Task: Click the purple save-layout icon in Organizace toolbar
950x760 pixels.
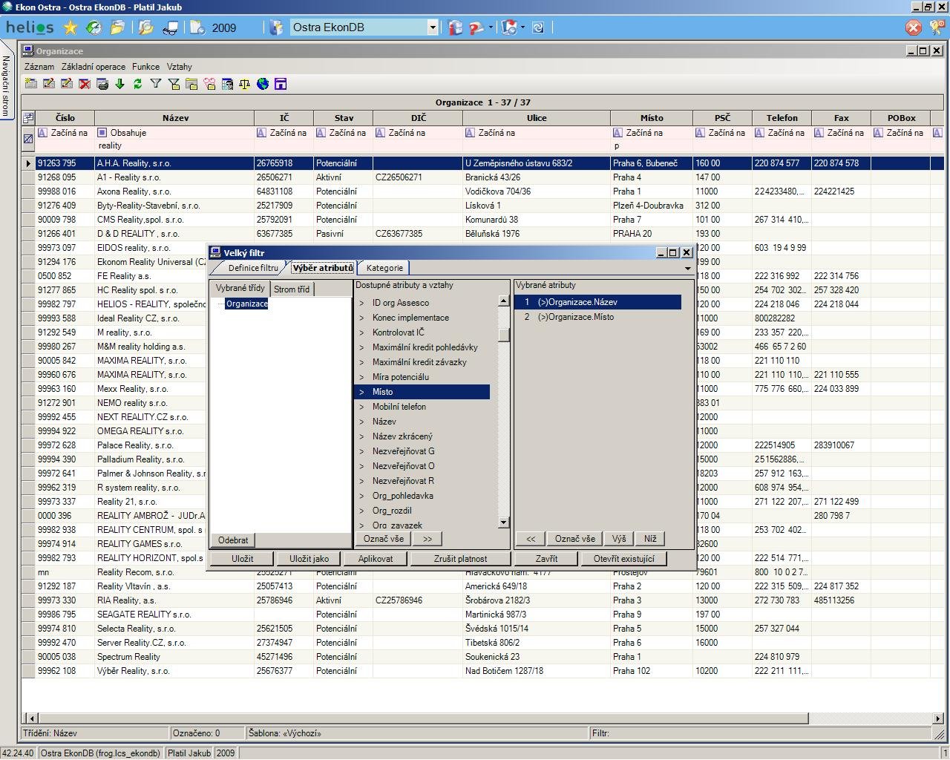Action: [281, 84]
